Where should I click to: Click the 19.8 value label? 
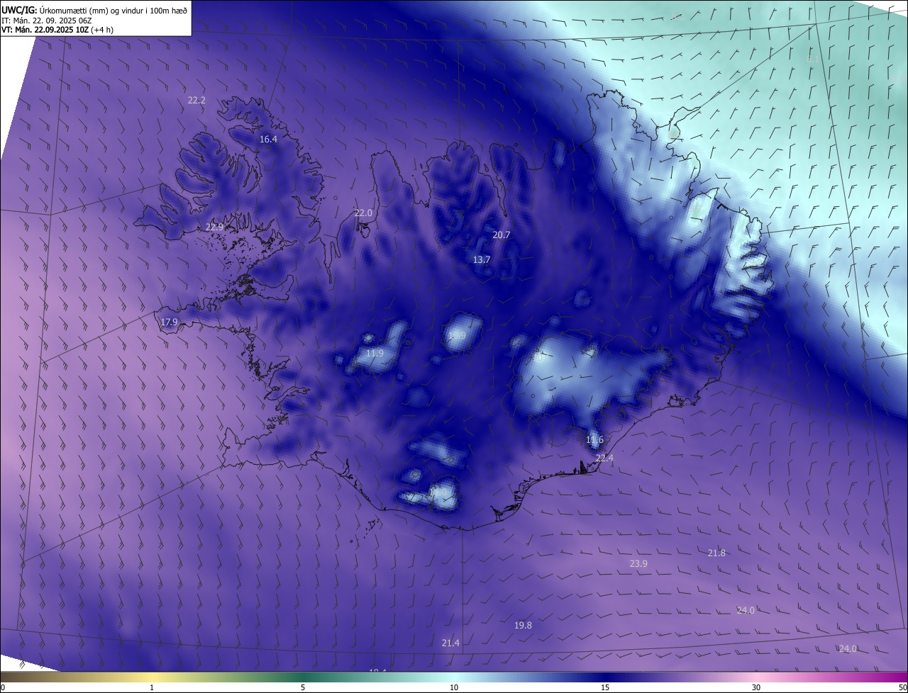click(x=523, y=625)
